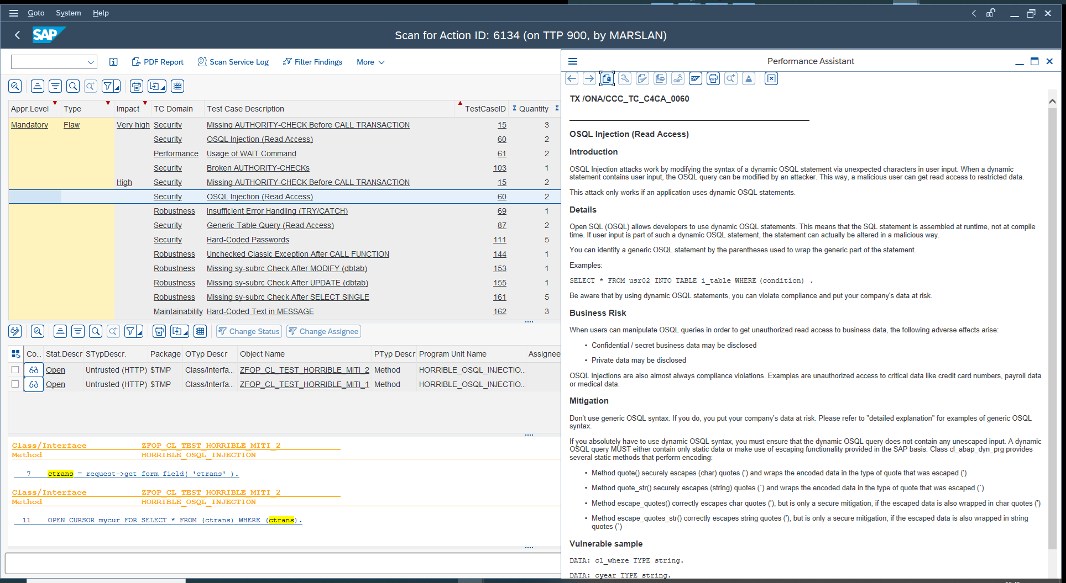1066x583 pixels.
Task: Click the binoculars icon on the first finding row
Action: coord(33,370)
